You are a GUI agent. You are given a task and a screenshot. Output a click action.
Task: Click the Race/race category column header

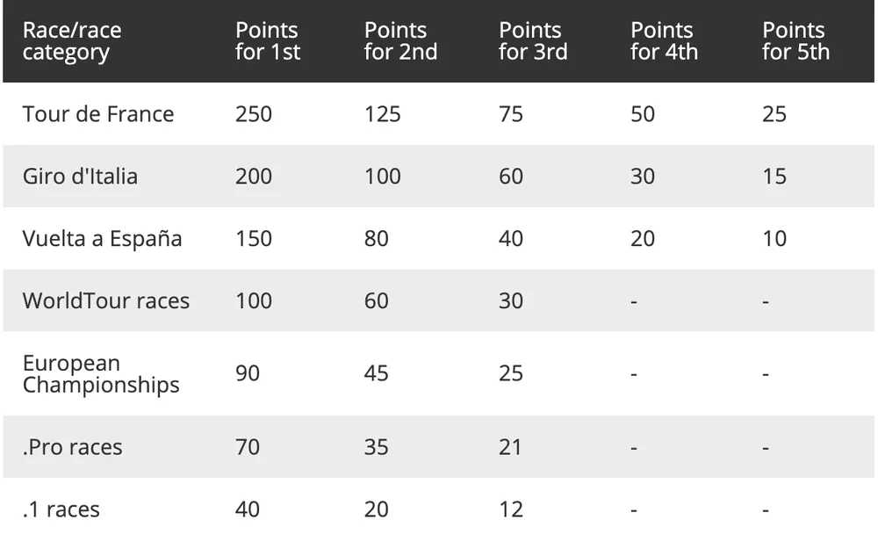coord(72,41)
